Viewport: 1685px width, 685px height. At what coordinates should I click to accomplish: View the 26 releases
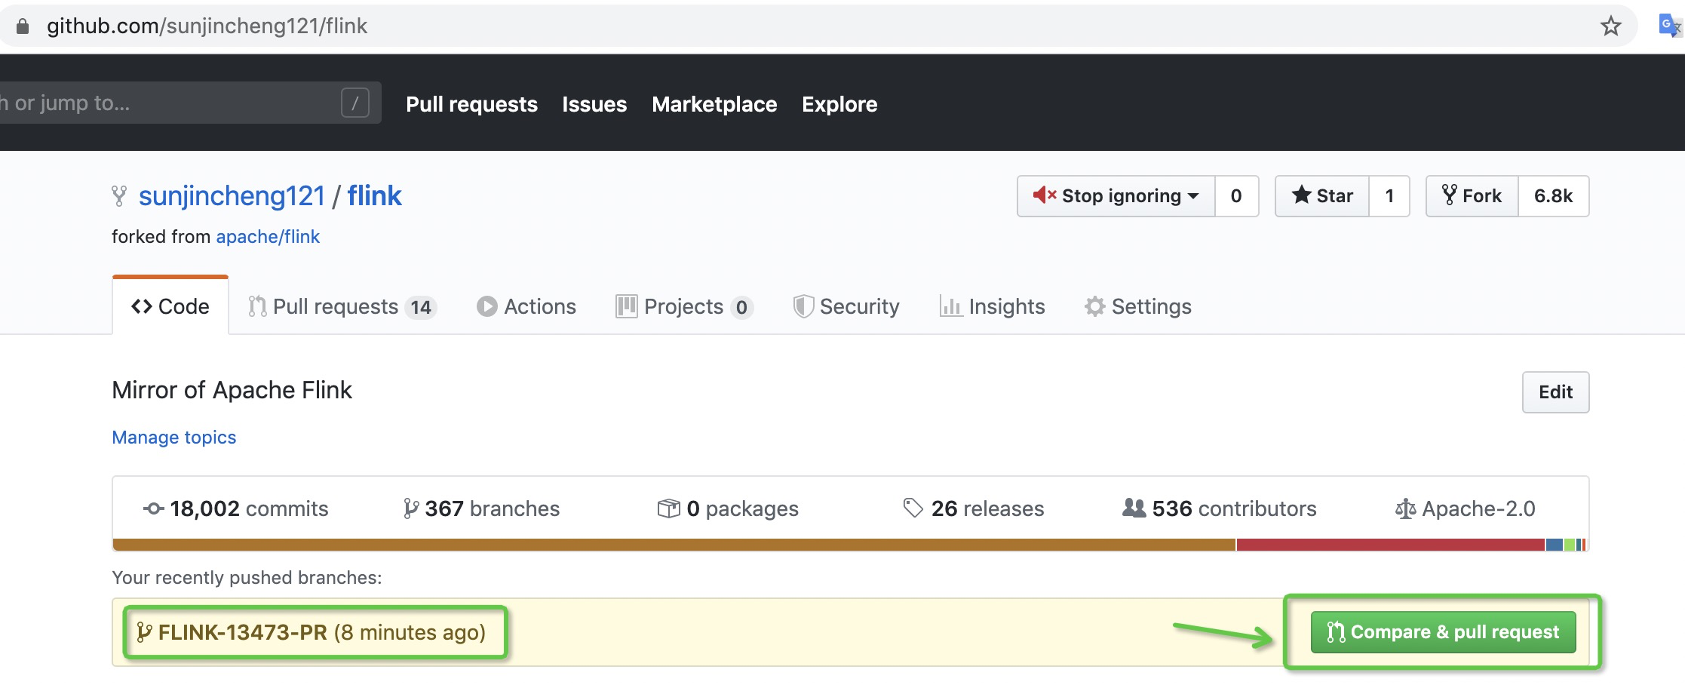click(x=974, y=508)
